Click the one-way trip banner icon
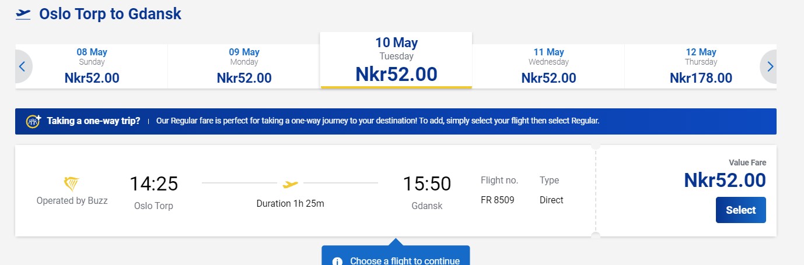This screenshot has width=804, height=265. (x=34, y=121)
